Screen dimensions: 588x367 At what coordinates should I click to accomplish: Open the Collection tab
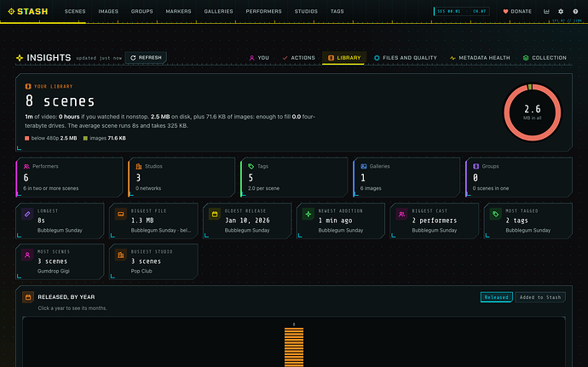[x=545, y=58]
